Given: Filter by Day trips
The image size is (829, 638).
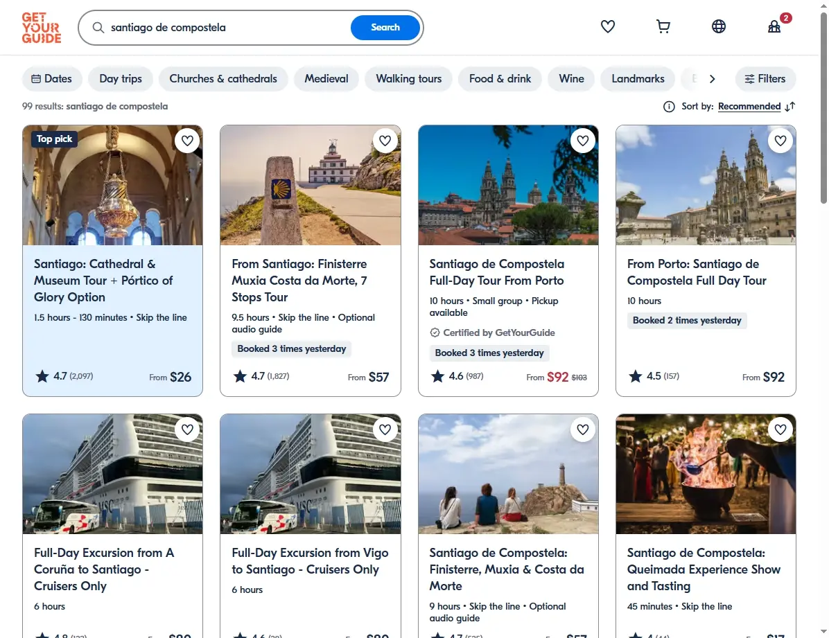Looking at the screenshot, I should [121, 79].
